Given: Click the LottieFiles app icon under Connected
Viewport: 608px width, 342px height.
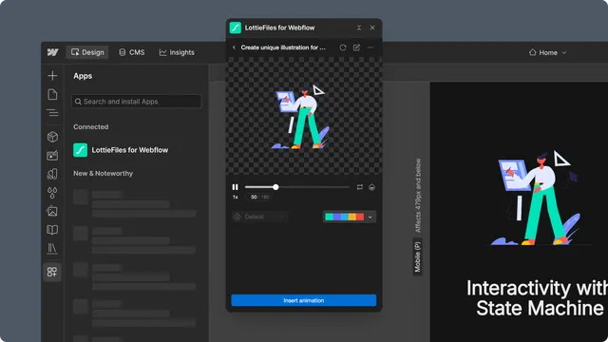Looking at the screenshot, I should pos(80,150).
